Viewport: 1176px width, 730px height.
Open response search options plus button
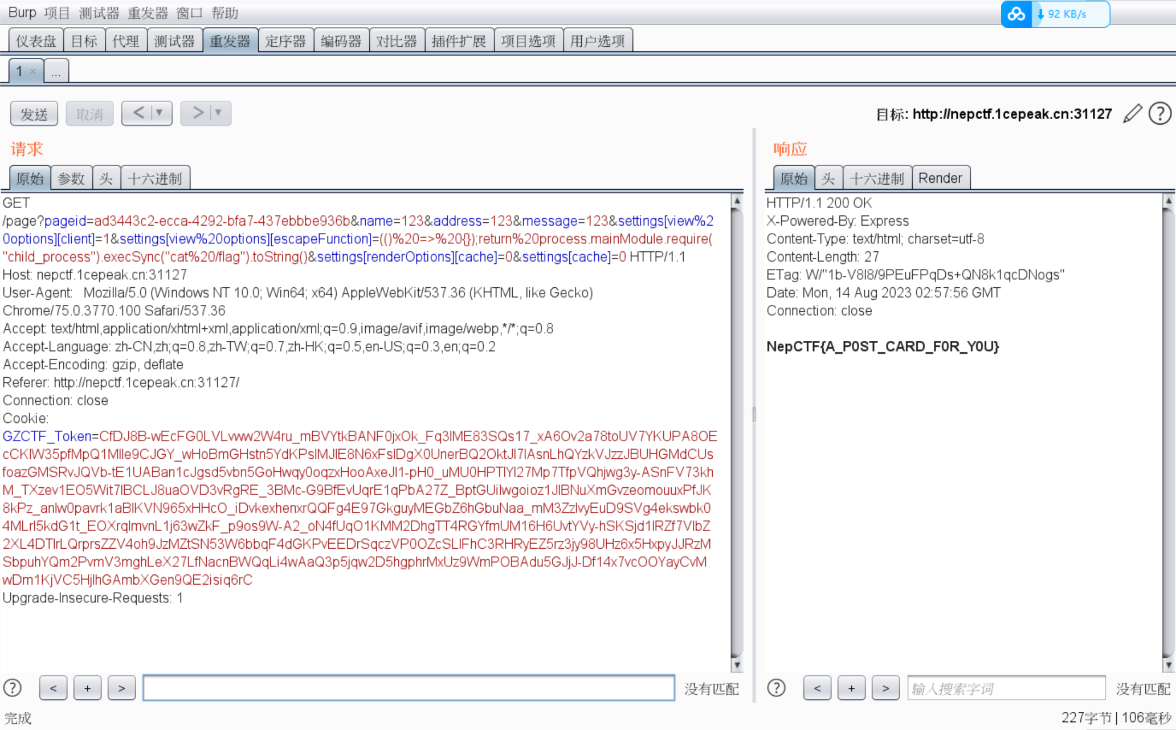(851, 688)
